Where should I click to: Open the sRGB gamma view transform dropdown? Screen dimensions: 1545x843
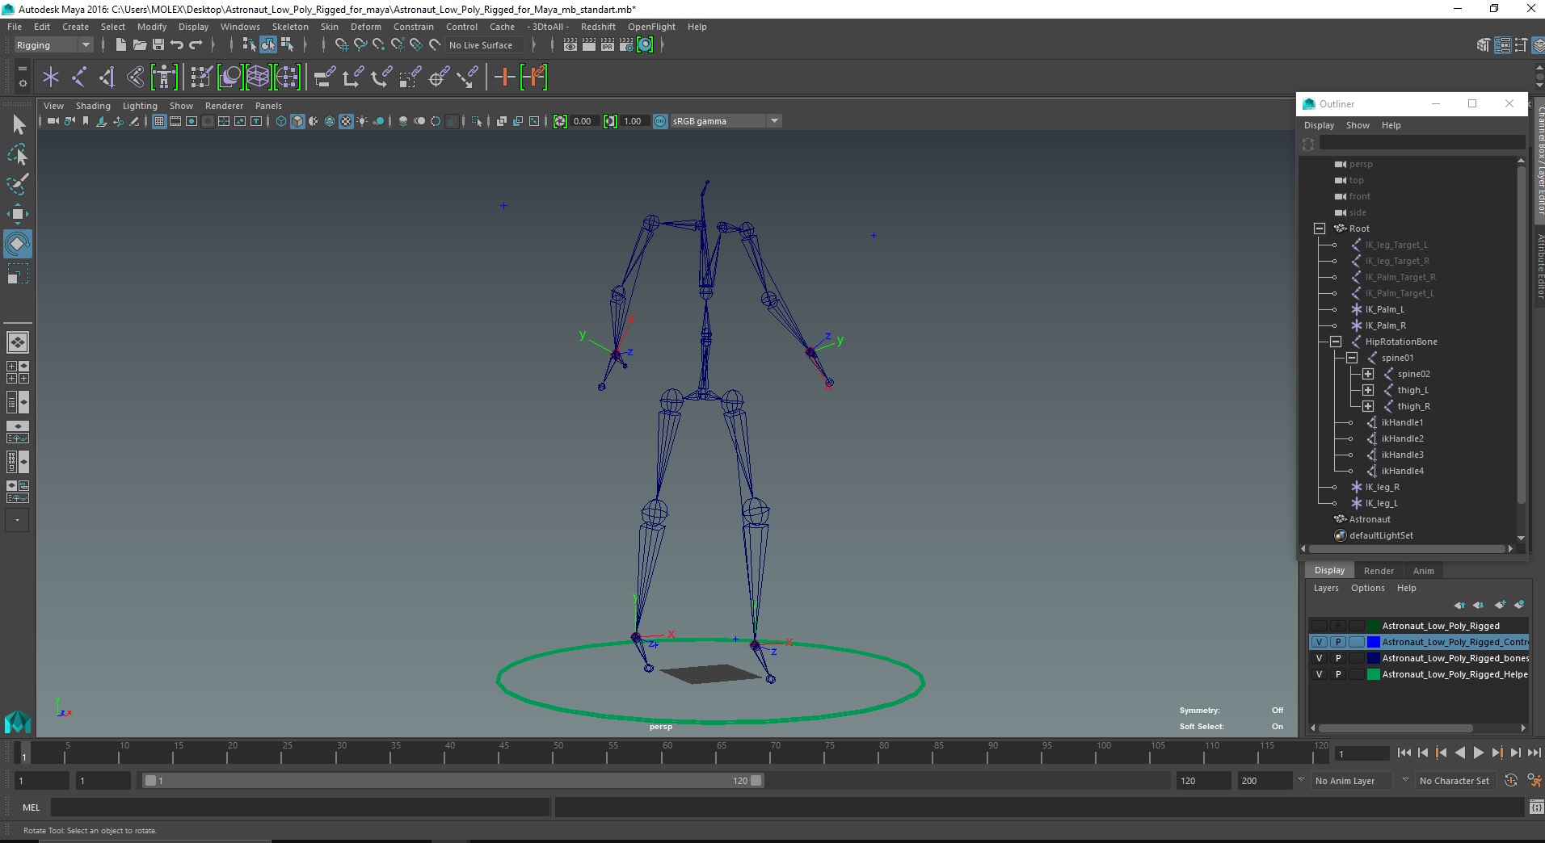click(726, 121)
